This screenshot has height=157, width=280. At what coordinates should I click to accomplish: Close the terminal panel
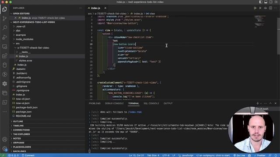click(276, 103)
